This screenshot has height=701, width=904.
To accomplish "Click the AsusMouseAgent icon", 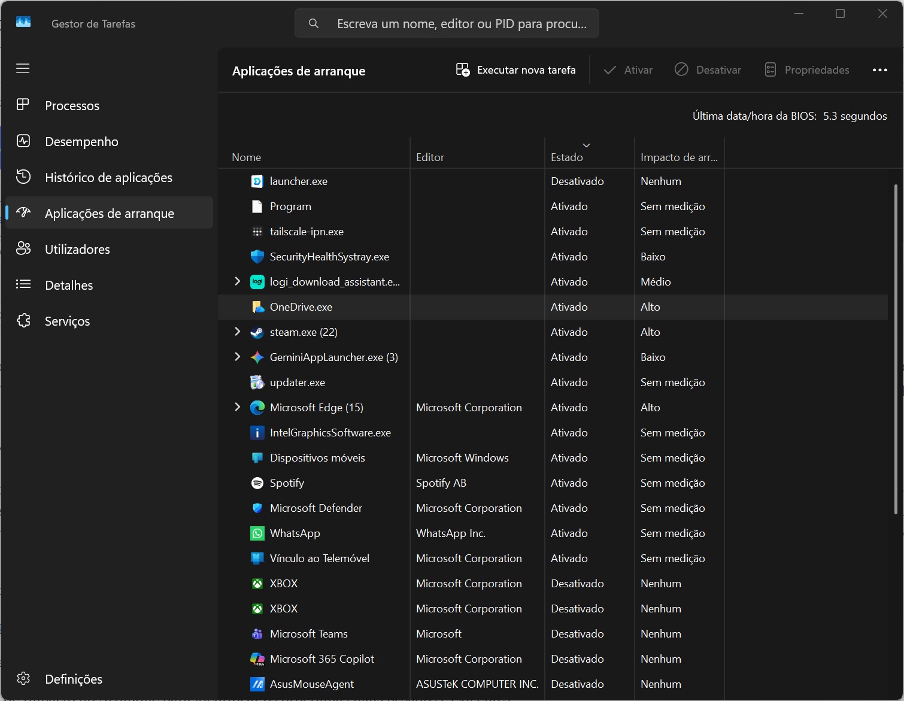I will 257,684.
